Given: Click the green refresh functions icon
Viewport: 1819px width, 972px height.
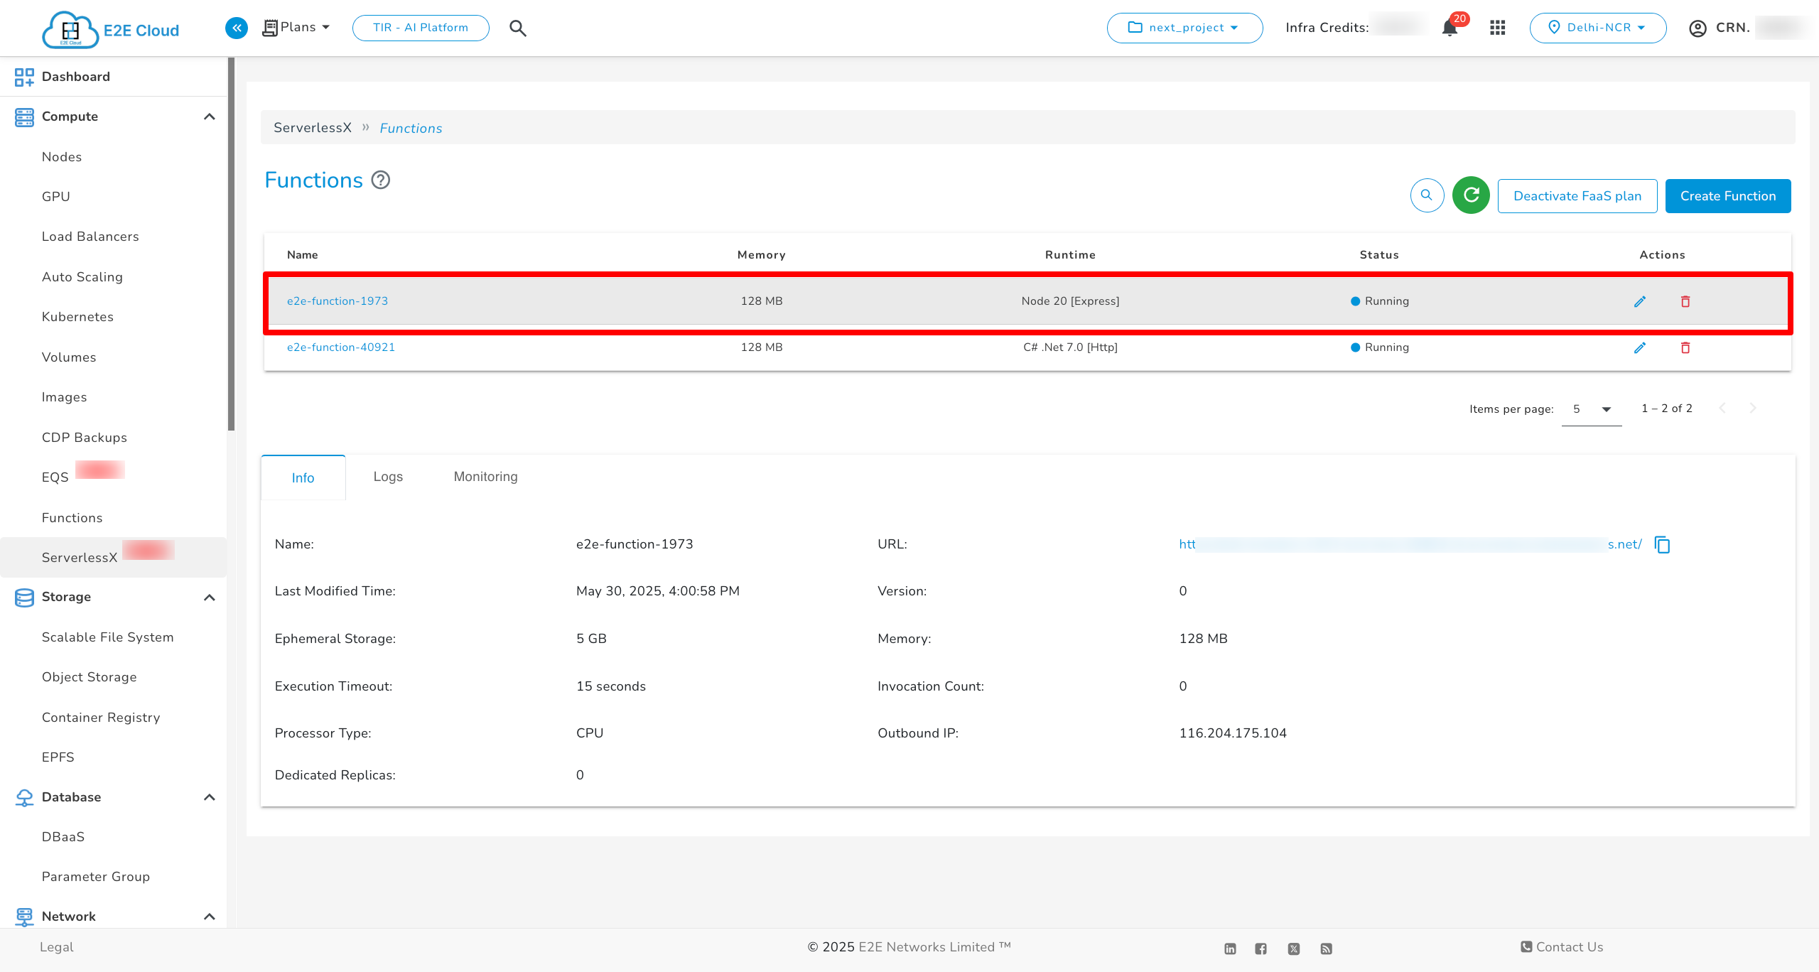Looking at the screenshot, I should (1471, 195).
